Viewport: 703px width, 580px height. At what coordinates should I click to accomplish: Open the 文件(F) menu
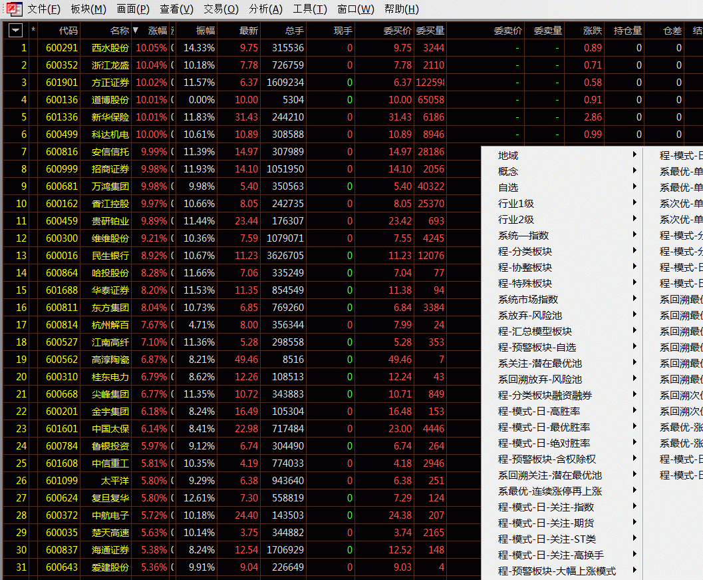click(43, 9)
